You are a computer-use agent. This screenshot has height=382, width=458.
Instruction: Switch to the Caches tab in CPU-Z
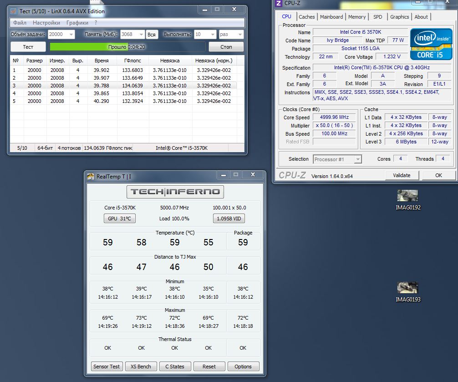(x=307, y=17)
